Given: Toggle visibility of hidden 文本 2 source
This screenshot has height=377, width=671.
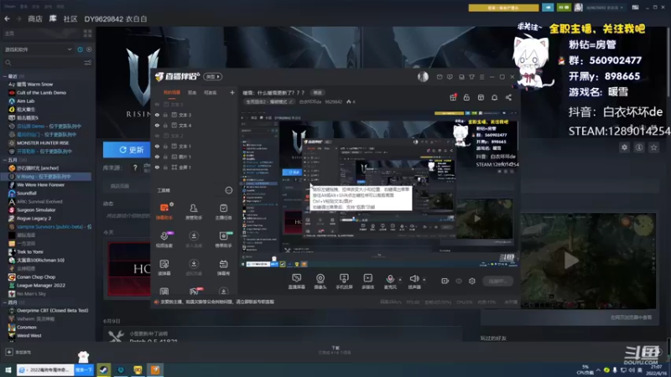Looking at the screenshot, I should [x=157, y=136].
